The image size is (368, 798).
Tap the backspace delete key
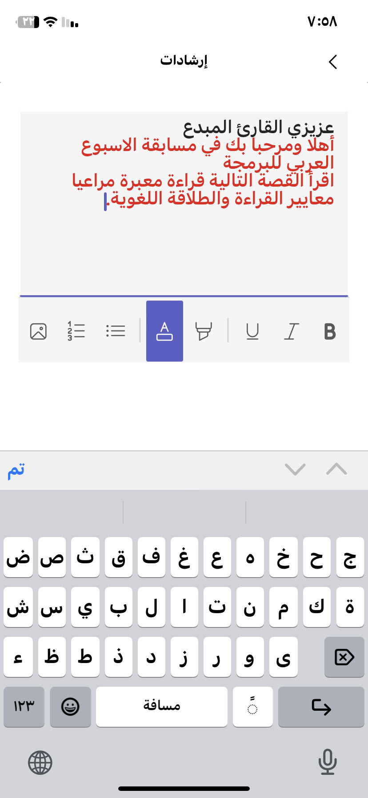344,657
